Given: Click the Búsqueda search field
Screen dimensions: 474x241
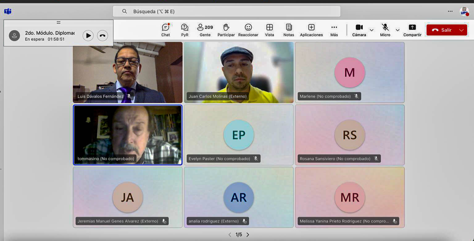Looking at the screenshot, I should (227, 11).
